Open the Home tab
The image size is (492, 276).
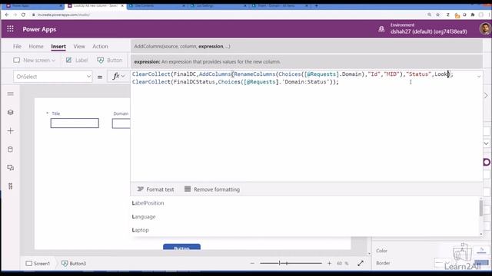click(36, 46)
